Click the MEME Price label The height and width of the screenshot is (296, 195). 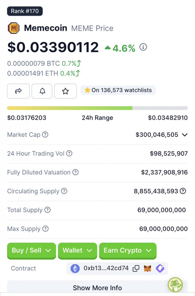[x=92, y=28]
